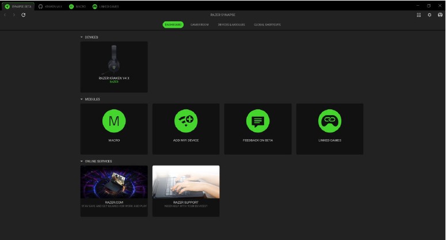Switch to the Kraken V4 X tab
Screen dimensions: 446x240
[x=50, y=6]
